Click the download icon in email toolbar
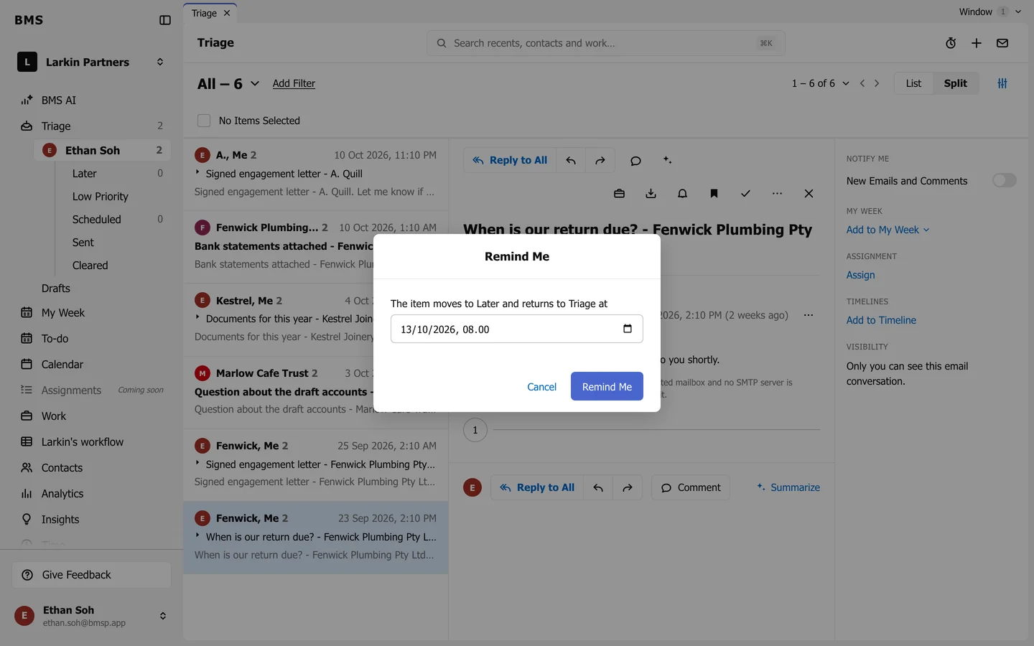 (x=651, y=194)
